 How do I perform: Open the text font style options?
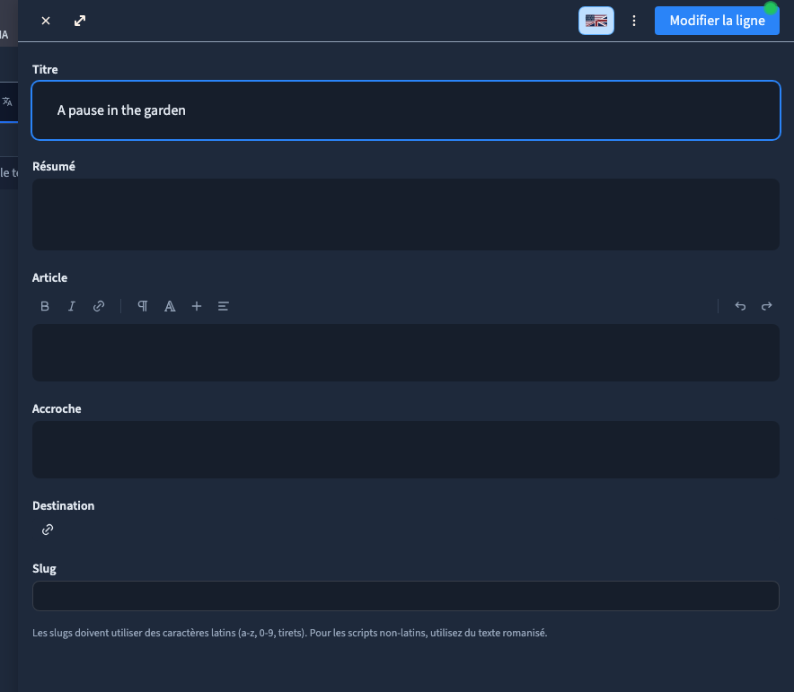tap(170, 306)
